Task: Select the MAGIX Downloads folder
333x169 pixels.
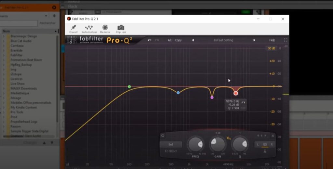Action: pos(24,88)
